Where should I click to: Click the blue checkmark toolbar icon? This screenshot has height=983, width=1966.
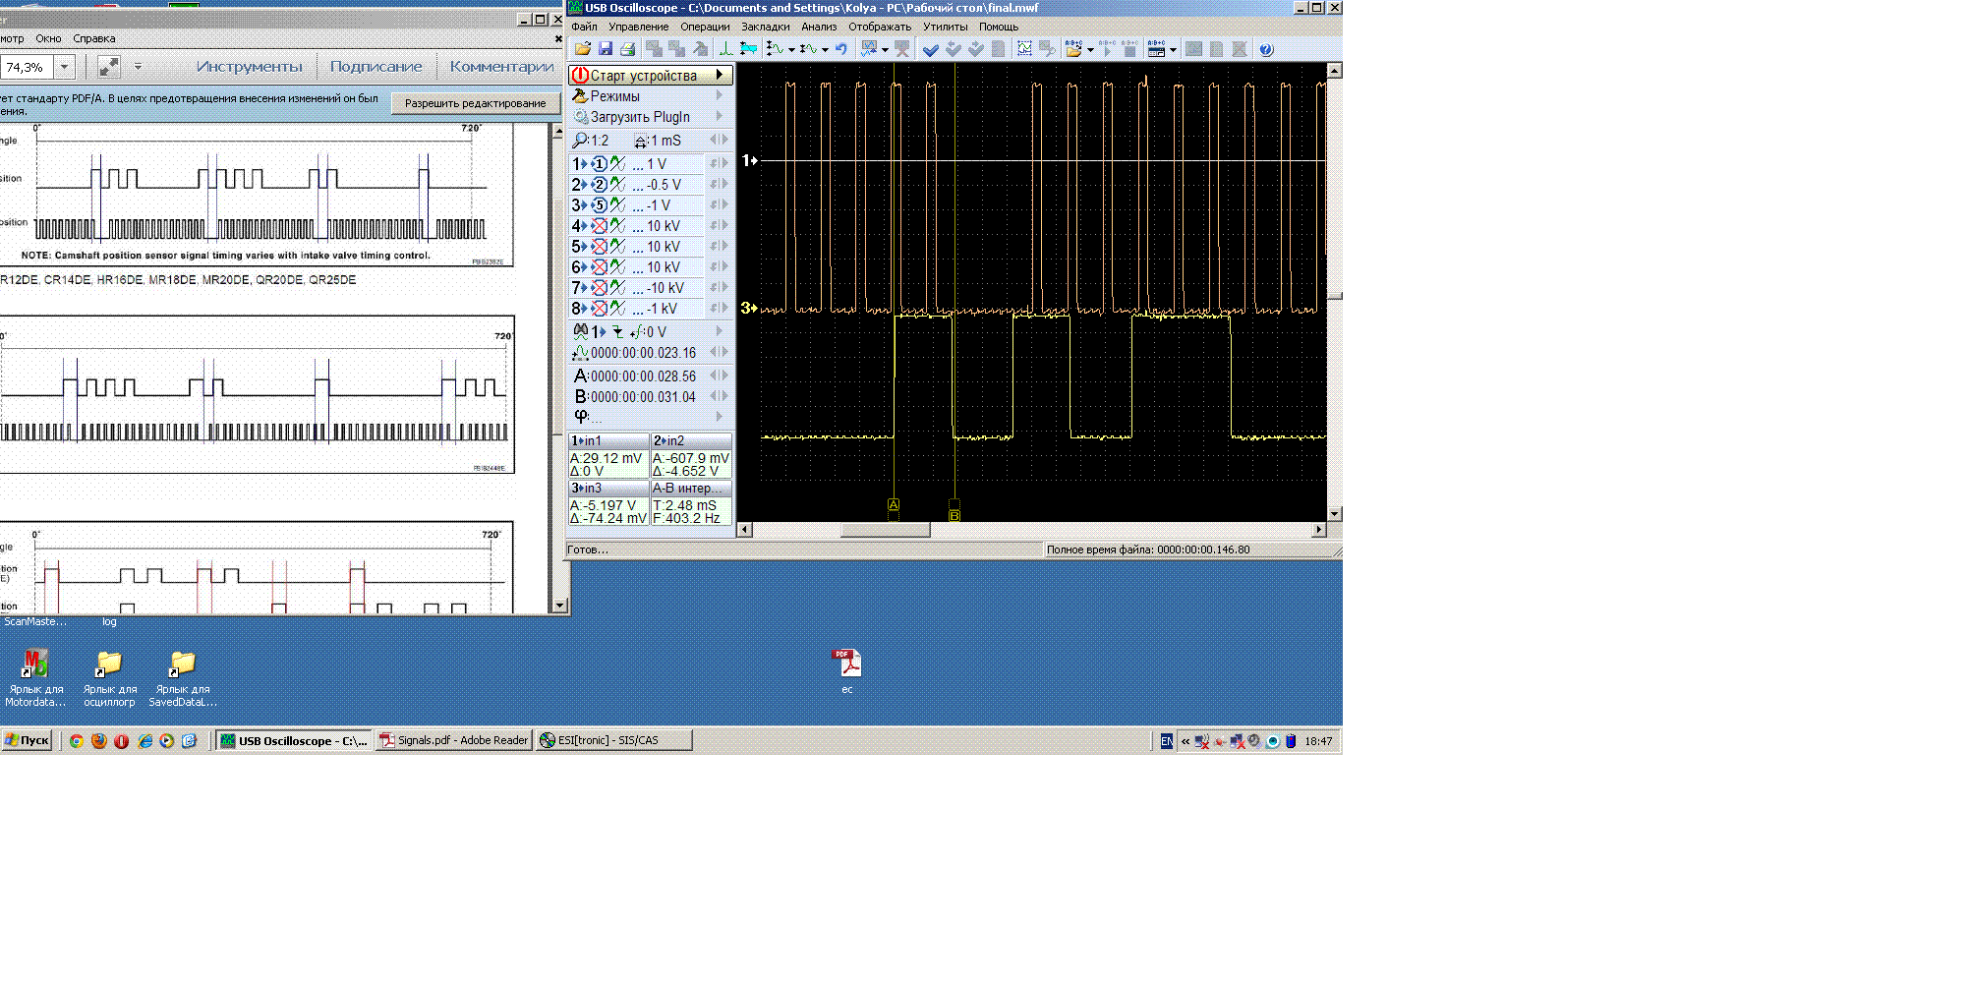[930, 49]
